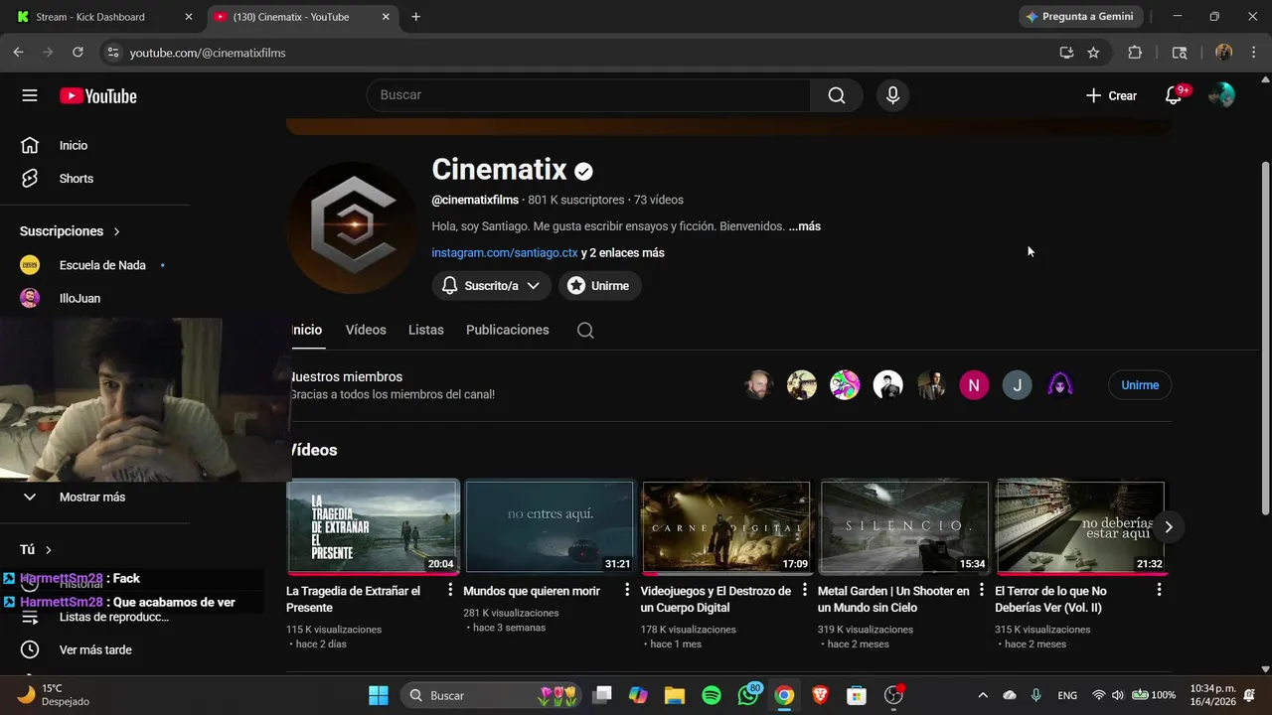
Task: Show hidden system tray icons
Action: click(x=983, y=695)
